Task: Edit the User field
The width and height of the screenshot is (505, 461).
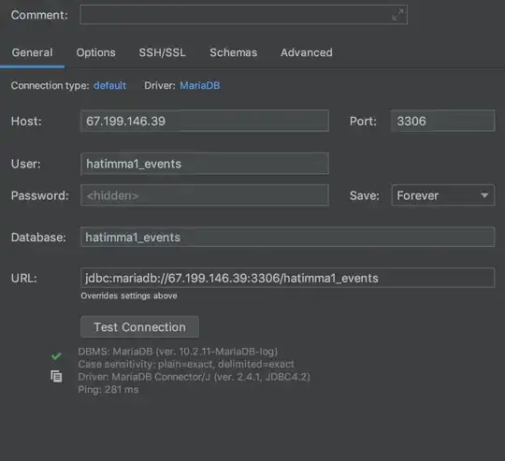Action: pyautogui.click(x=205, y=164)
